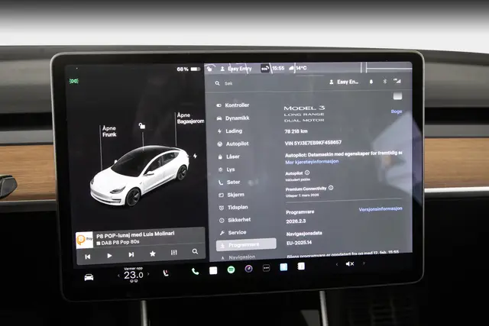The height and width of the screenshot is (326, 489).
Task: Tap the SOS icon next to the clock
Action: (265, 68)
